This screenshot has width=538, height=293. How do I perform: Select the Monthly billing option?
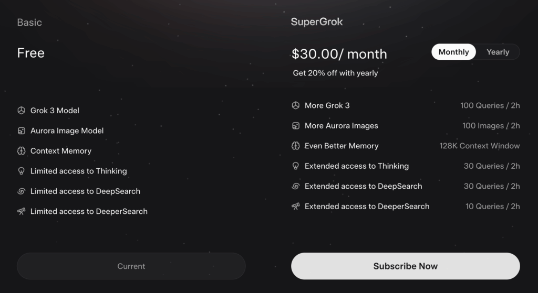tap(453, 52)
